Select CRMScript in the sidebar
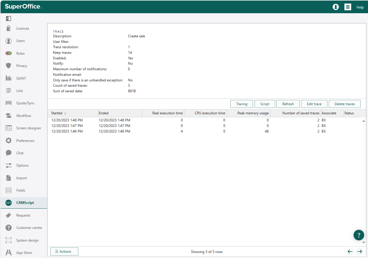The image size is (368, 258). [x=24, y=203]
